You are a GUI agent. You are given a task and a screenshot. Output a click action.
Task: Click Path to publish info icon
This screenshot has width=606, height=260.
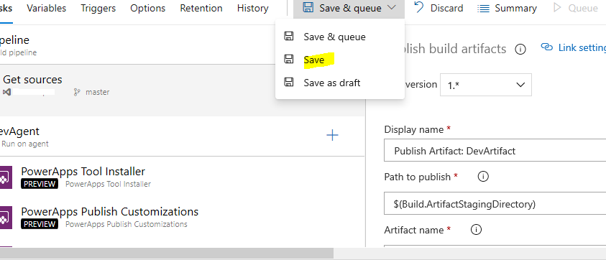click(483, 177)
